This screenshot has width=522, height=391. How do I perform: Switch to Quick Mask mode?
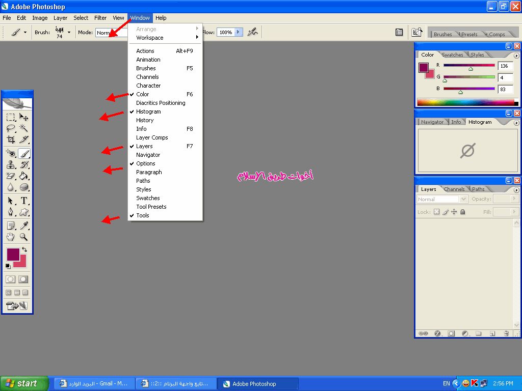coord(23,280)
